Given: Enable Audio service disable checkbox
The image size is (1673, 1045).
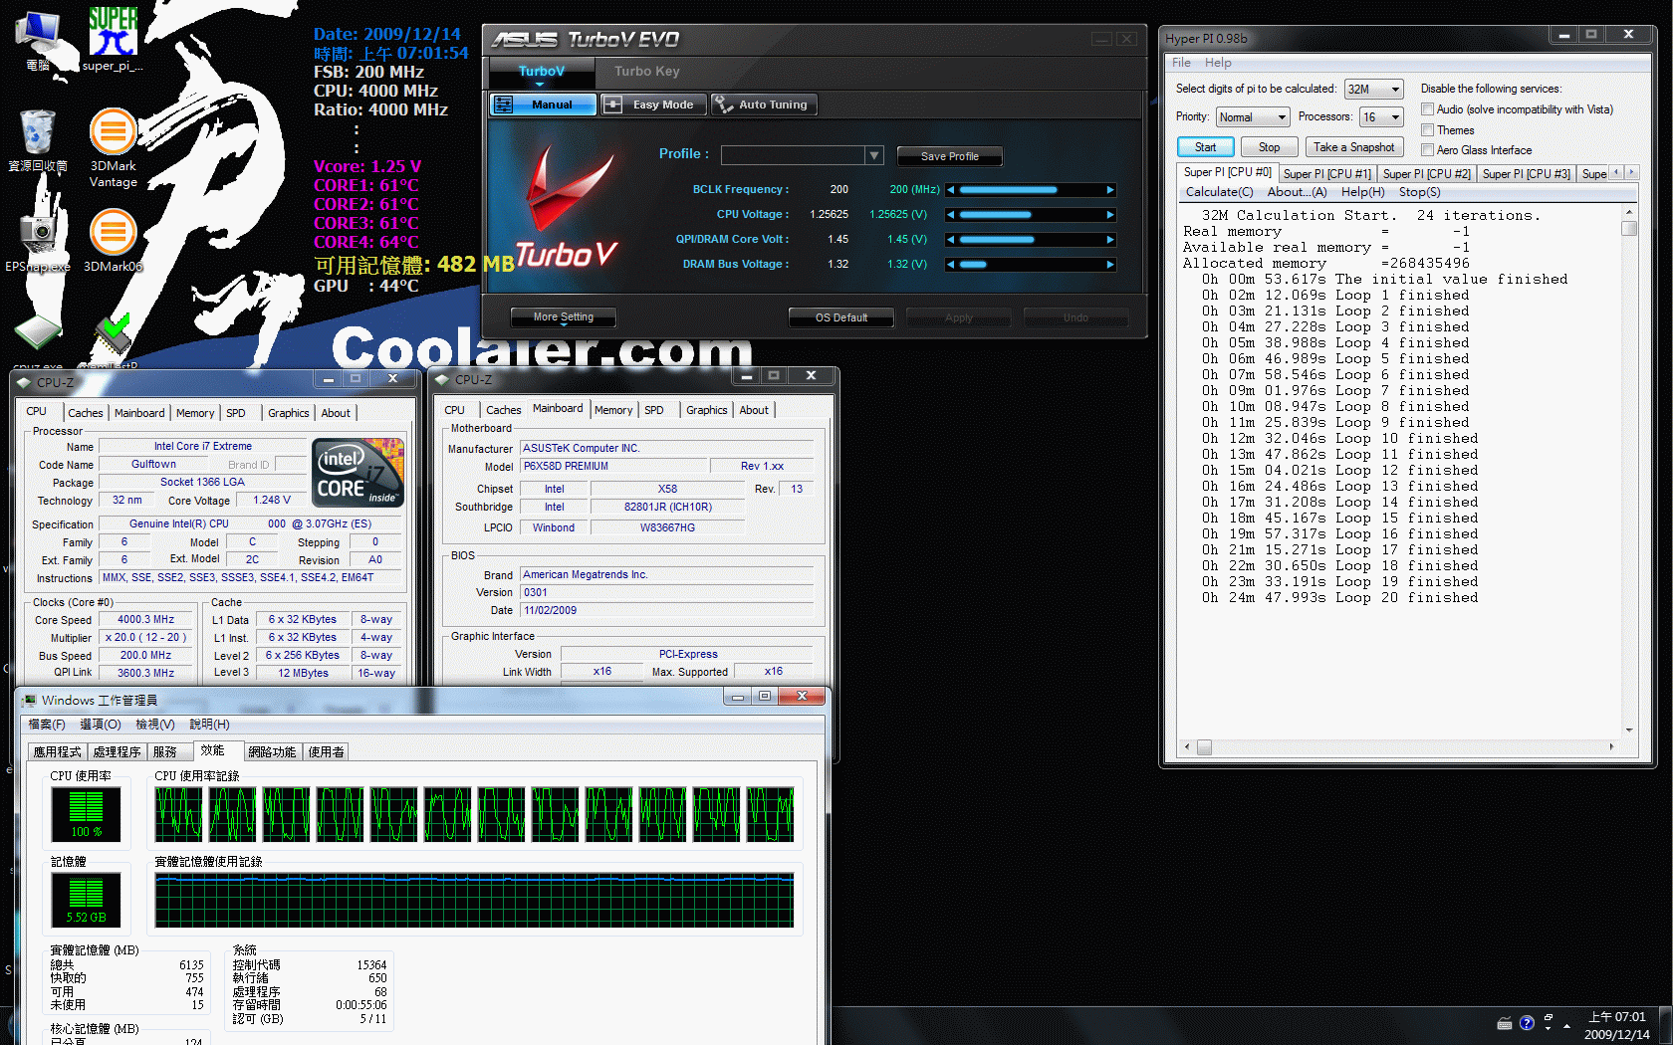Looking at the screenshot, I should (x=1428, y=109).
